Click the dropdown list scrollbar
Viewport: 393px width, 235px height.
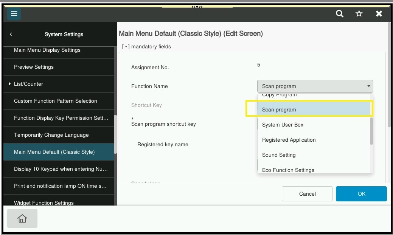(371, 131)
